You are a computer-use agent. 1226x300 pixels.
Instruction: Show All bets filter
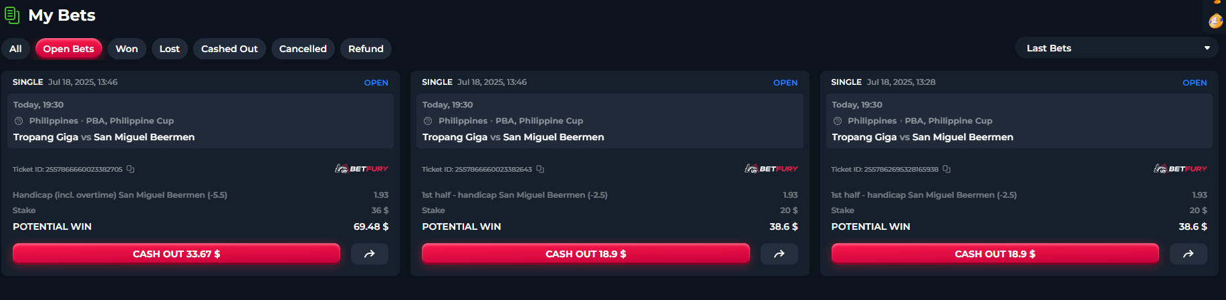coord(15,49)
